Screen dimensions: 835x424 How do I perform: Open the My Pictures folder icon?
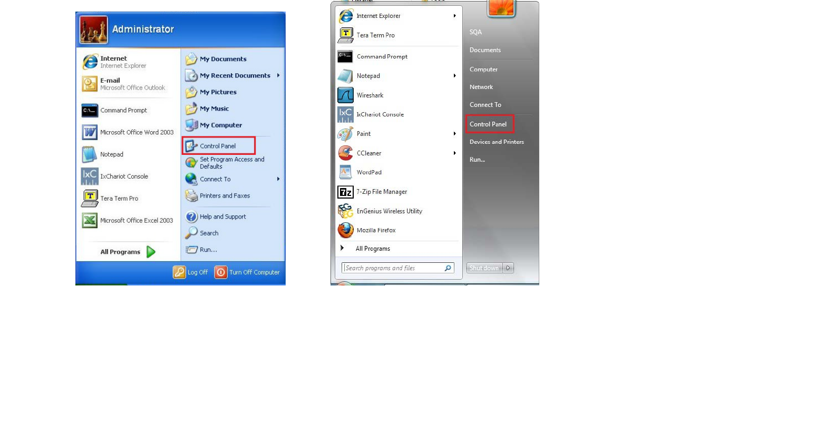pyautogui.click(x=191, y=92)
